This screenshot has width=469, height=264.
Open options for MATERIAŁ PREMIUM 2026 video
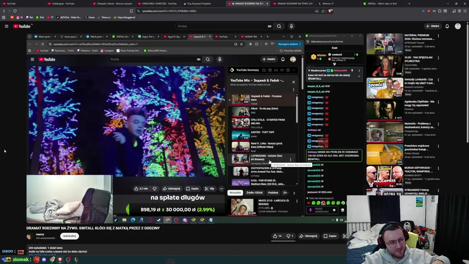pyautogui.click(x=438, y=36)
